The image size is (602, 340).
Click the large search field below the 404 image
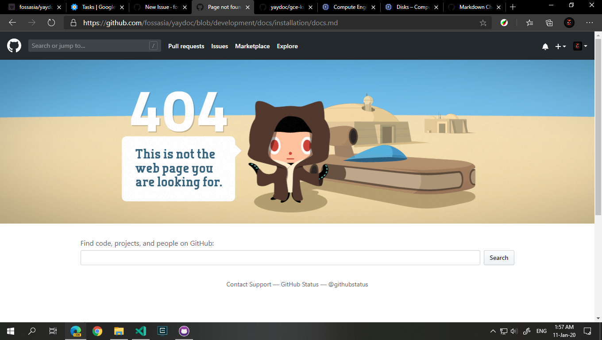pyautogui.click(x=280, y=258)
